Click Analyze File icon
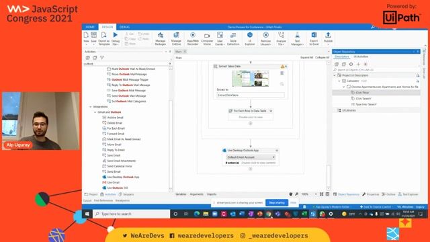The width and height of the screenshot is (430, 242). [281, 35]
